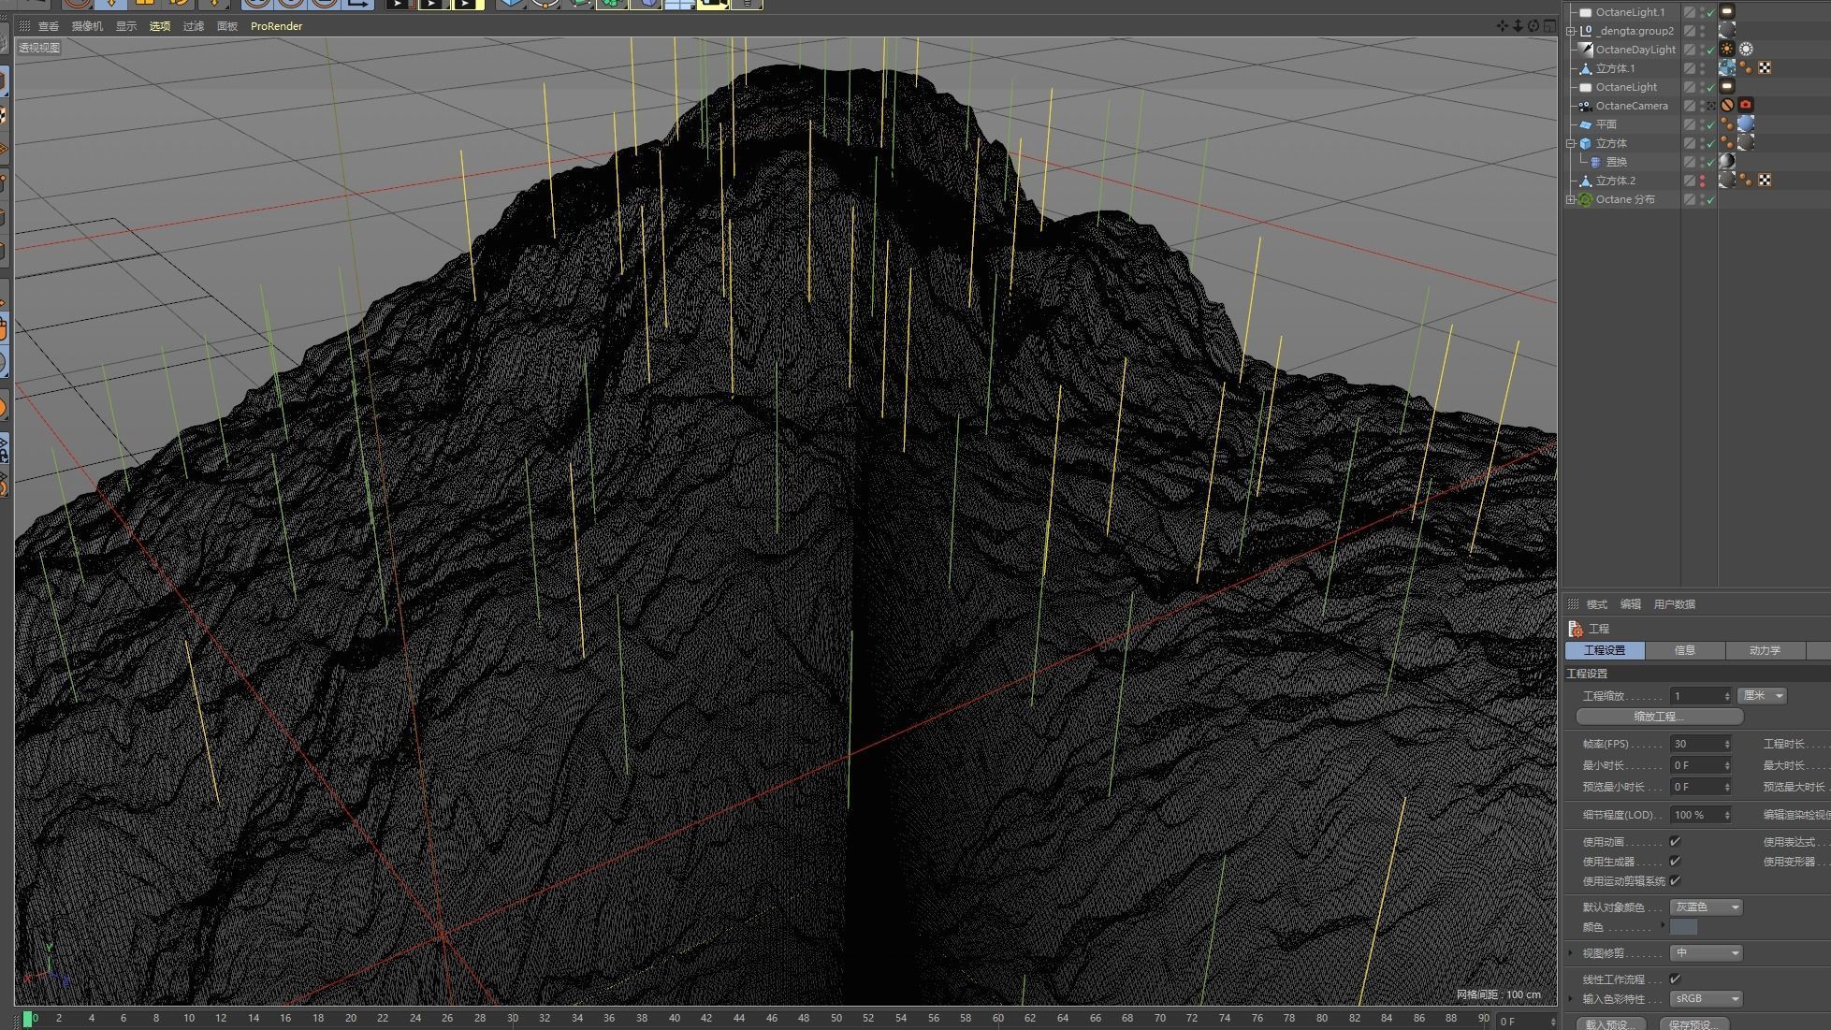
Task: Switch to 动力学 tab
Action: coord(1765,650)
